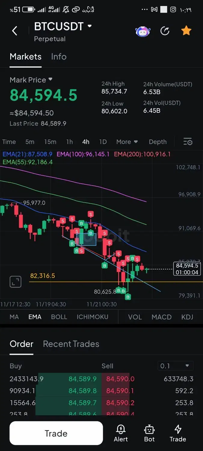The height and width of the screenshot is (451, 203).
Task: Tap EMA(21) legend label
Action: tap(27, 154)
